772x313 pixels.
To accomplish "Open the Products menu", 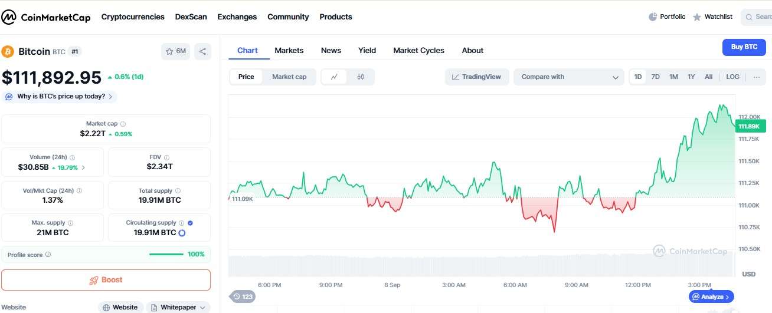I will pyautogui.click(x=336, y=17).
